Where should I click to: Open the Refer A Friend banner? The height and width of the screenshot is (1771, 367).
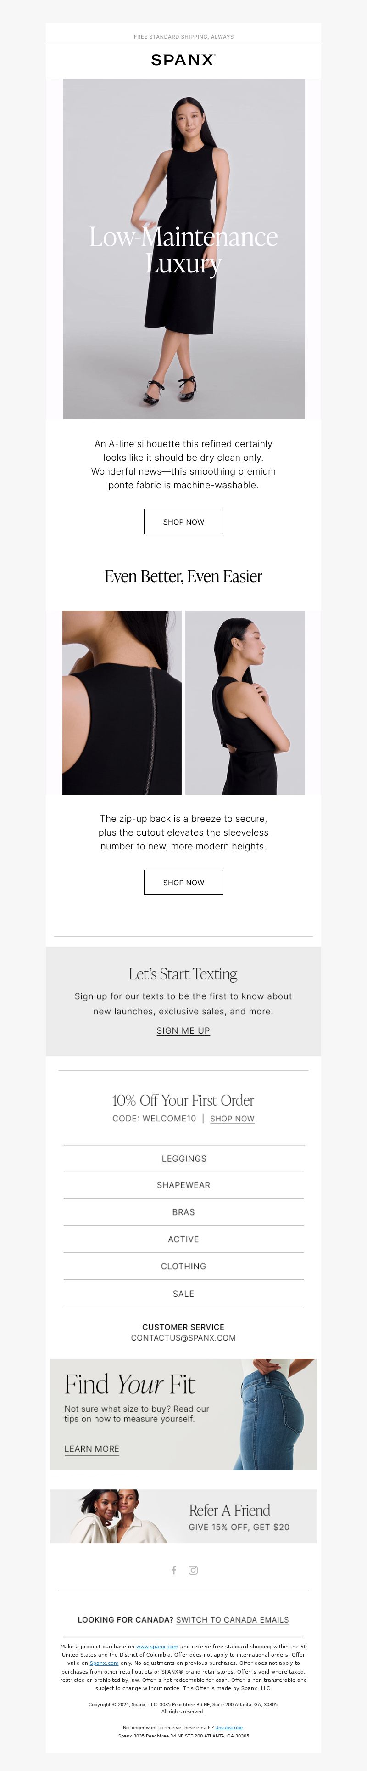(183, 1516)
